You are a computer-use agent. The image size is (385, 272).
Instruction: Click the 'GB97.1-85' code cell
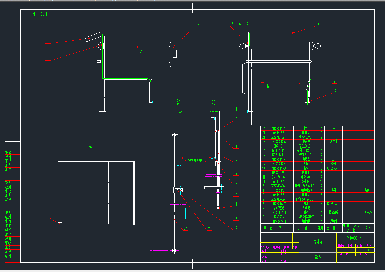[x=278, y=173]
